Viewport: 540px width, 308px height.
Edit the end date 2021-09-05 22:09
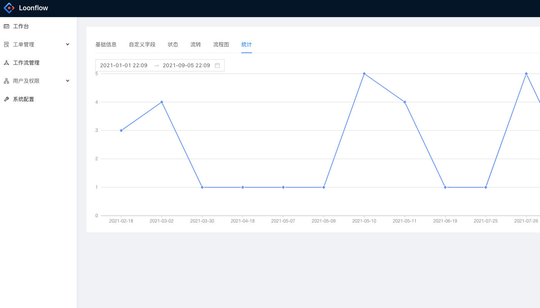point(187,65)
